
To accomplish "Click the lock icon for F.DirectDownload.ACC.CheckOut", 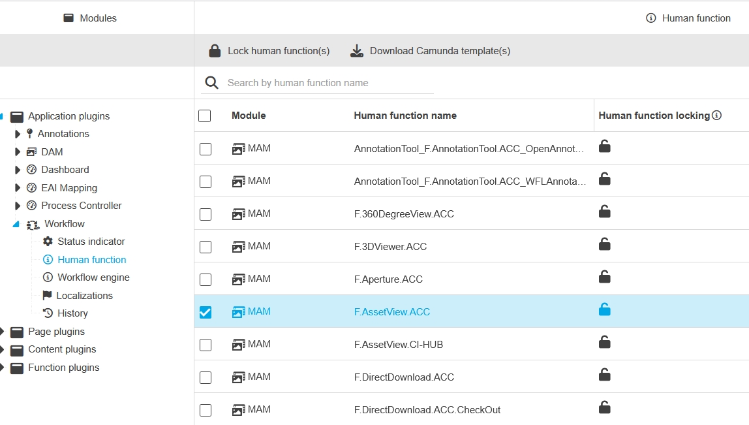I will point(605,407).
